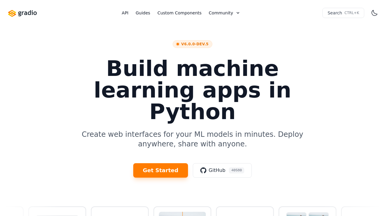Click the "Build machine learning apps" heading
The height and width of the screenshot is (216, 385).
[x=192, y=90]
